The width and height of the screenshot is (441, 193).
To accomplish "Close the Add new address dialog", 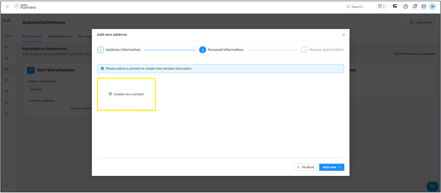I will 343,35.
